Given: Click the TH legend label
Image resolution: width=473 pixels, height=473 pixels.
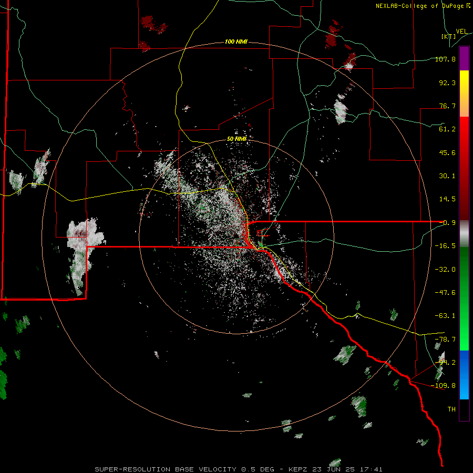Looking at the screenshot, I should coord(451,409).
